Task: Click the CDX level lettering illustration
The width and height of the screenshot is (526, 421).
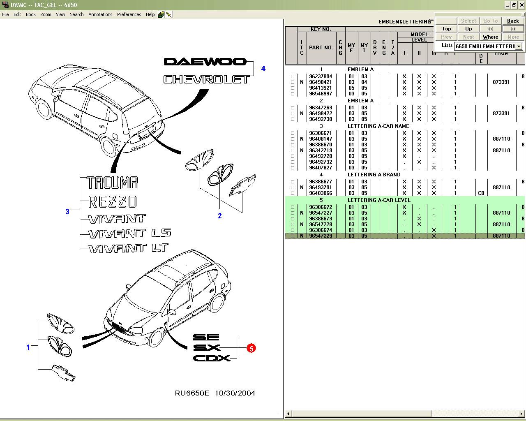Action: (212, 359)
